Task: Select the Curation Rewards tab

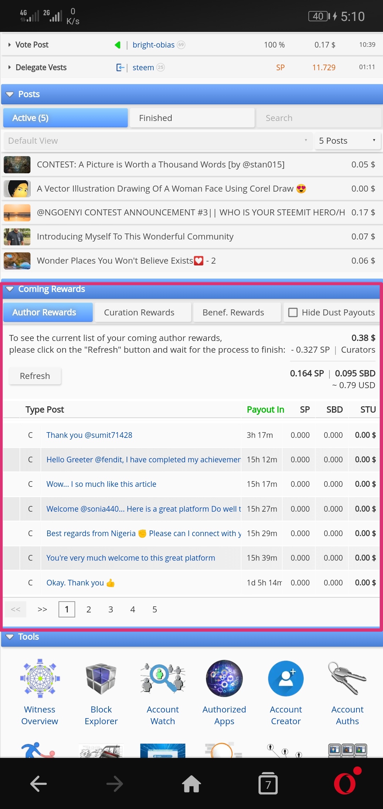Action: point(143,312)
